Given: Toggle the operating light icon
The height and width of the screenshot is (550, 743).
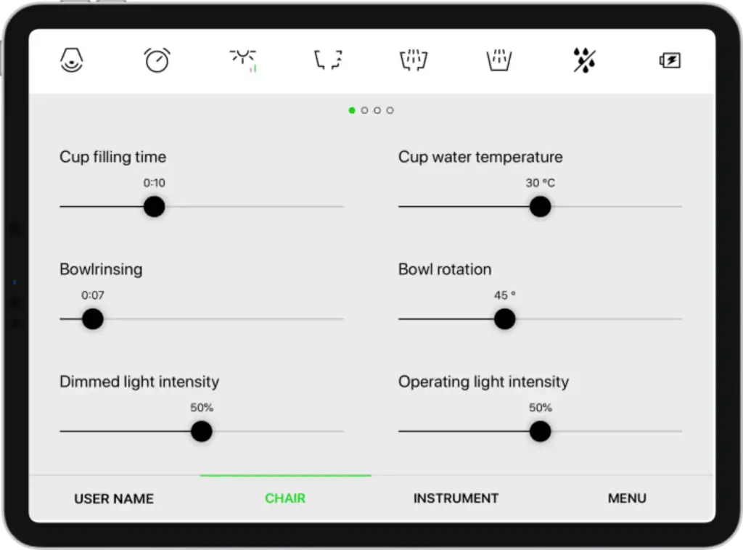Looking at the screenshot, I should point(242,61).
